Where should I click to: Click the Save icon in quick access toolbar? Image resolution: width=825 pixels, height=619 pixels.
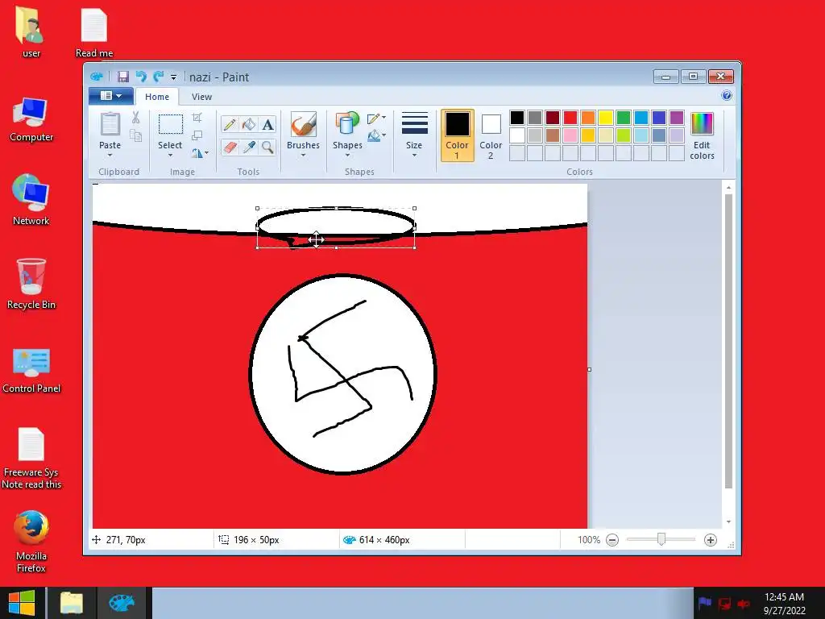tap(122, 77)
